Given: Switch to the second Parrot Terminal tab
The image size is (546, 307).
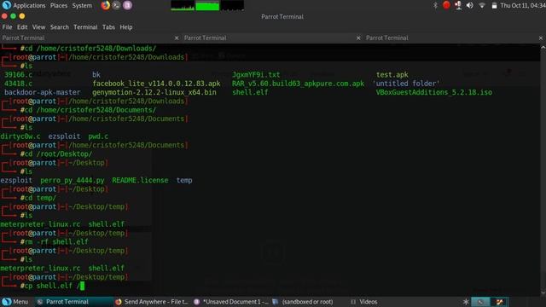Looking at the screenshot, I should coord(272,38).
